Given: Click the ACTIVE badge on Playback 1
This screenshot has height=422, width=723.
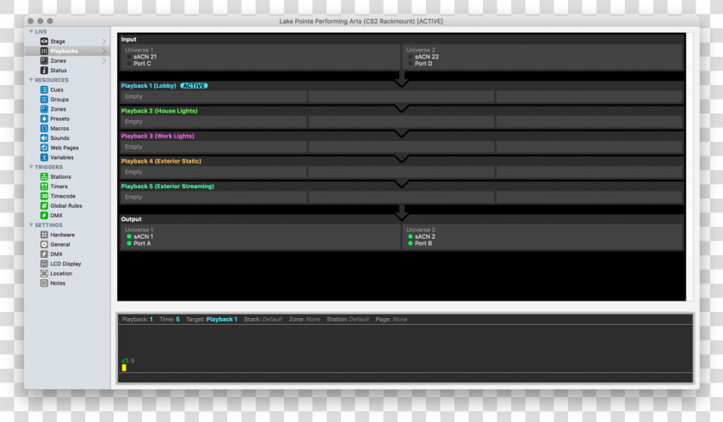Looking at the screenshot, I should pos(195,86).
